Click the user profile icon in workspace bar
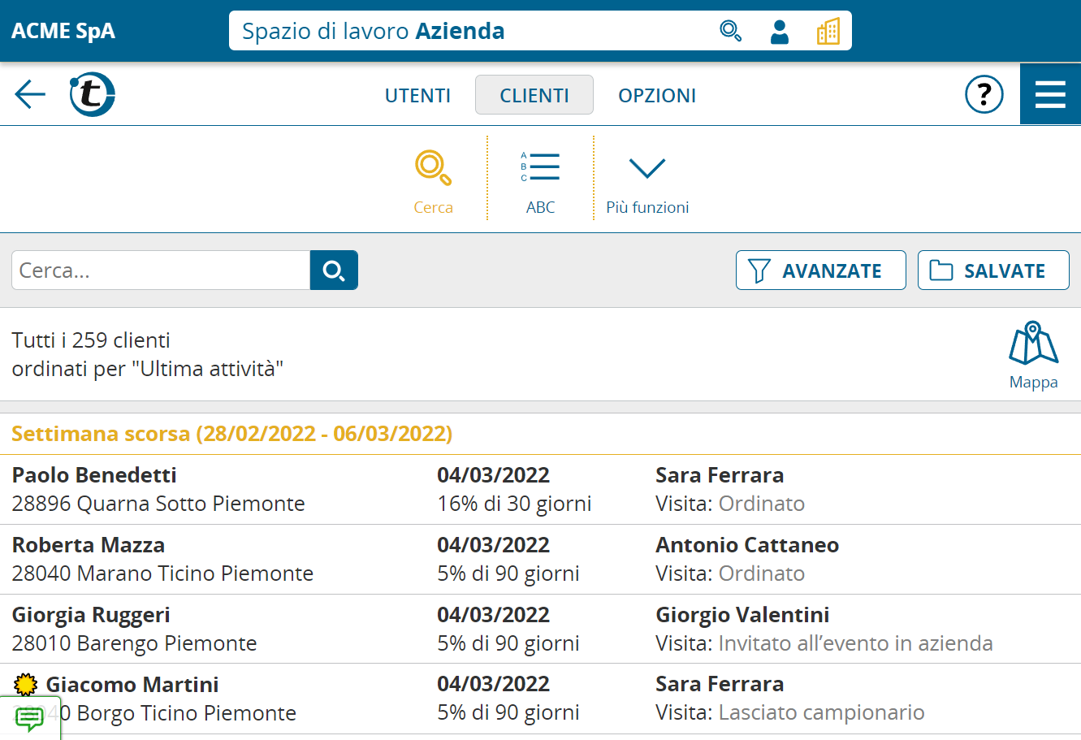Viewport: 1081px width, 740px height. (779, 31)
